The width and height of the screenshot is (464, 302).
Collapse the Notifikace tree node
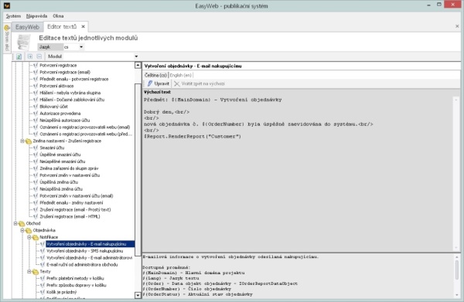pos(29,237)
